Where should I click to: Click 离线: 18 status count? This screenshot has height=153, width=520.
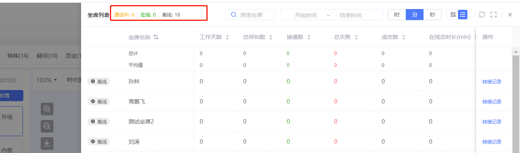coord(171,15)
